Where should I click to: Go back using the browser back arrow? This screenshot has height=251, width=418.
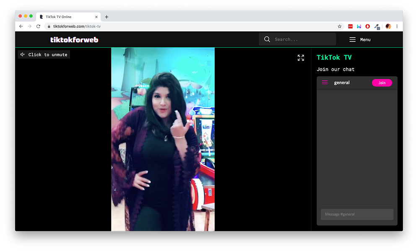21,26
